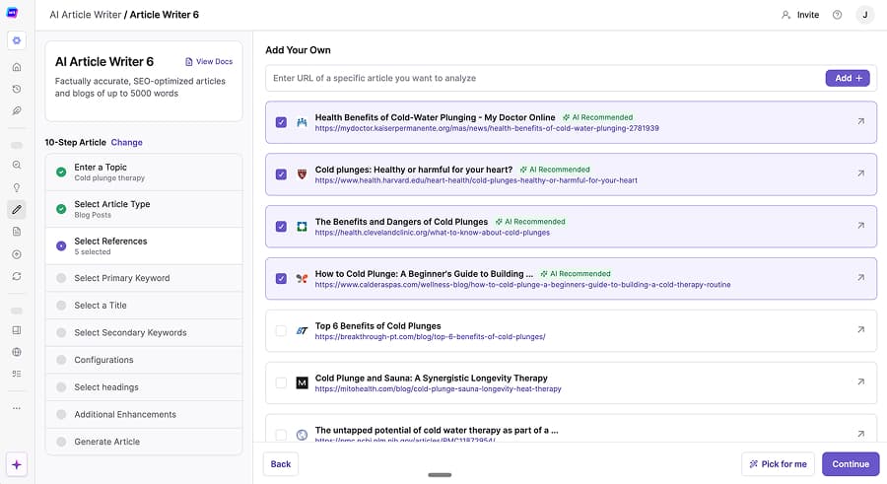The height and width of the screenshot is (484, 887).
Task: Click the Change link beside 10-Step Article
Action: pos(127,142)
